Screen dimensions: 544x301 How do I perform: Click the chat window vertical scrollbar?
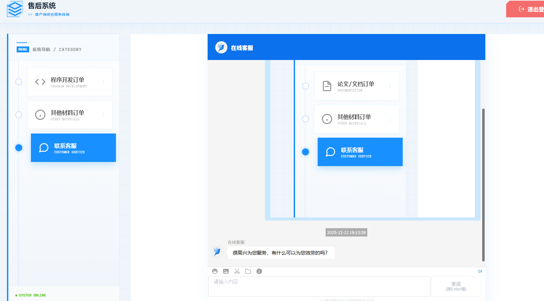pyautogui.click(x=483, y=184)
